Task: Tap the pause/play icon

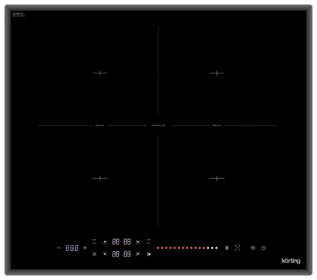Action: pyautogui.click(x=149, y=254)
